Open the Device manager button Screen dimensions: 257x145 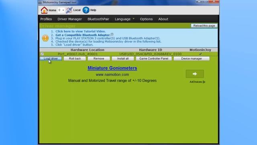pyautogui.click(x=192, y=58)
